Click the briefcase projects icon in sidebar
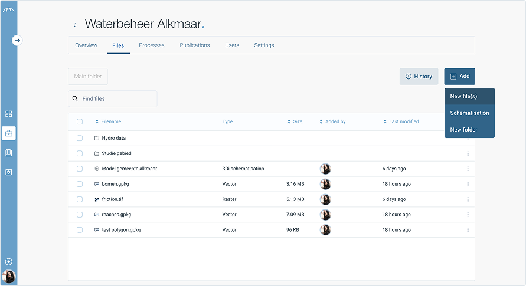 (8, 133)
